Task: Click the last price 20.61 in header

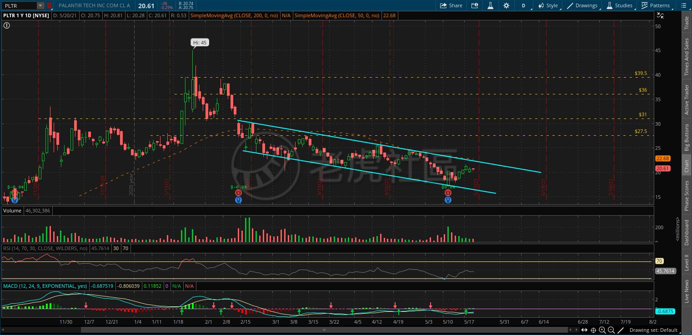Action: click(146, 5)
